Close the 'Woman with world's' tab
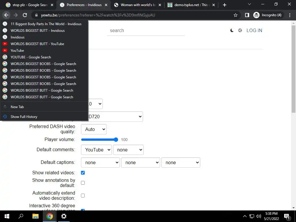 160,5
